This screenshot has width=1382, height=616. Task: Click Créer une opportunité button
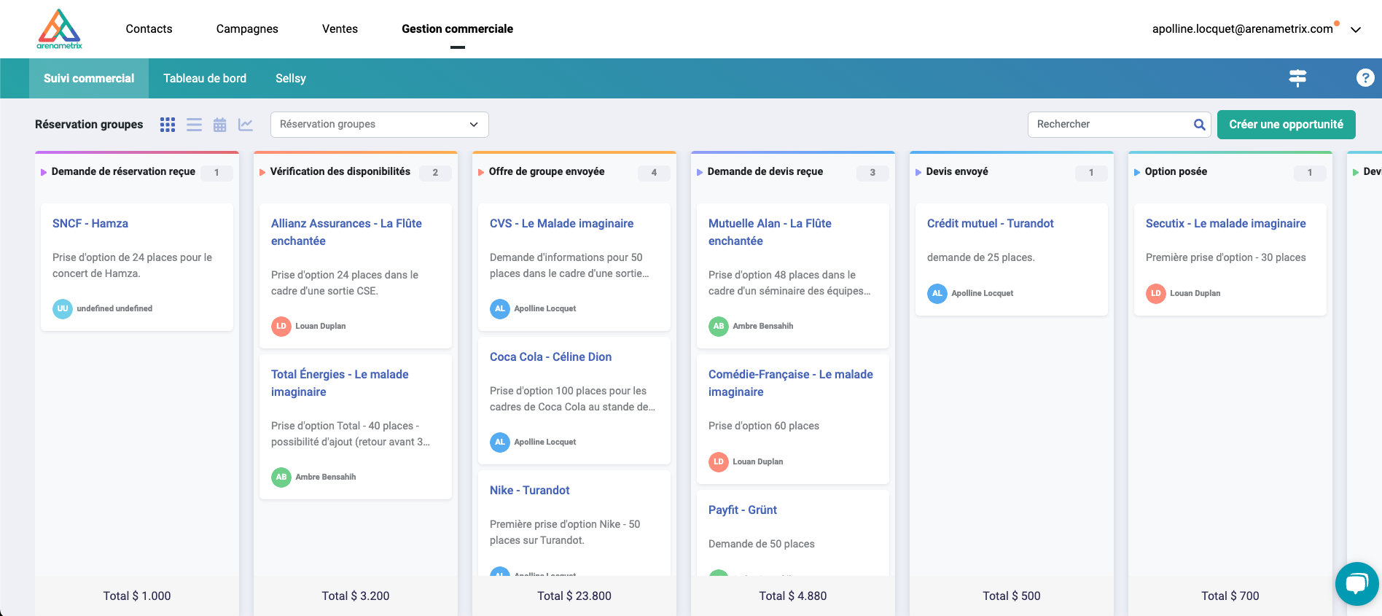tap(1286, 125)
